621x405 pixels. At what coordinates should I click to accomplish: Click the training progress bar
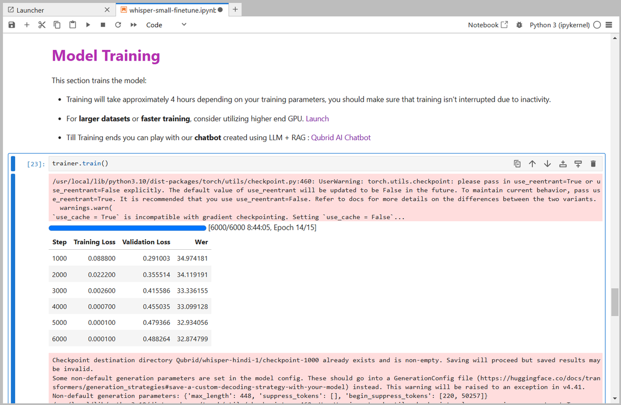pos(128,228)
